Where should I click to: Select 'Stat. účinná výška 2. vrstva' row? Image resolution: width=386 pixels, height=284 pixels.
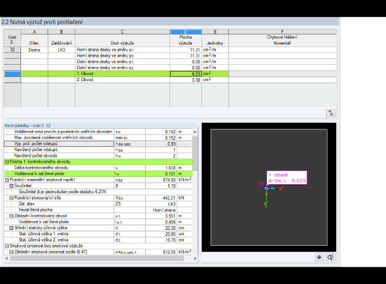point(98,240)
